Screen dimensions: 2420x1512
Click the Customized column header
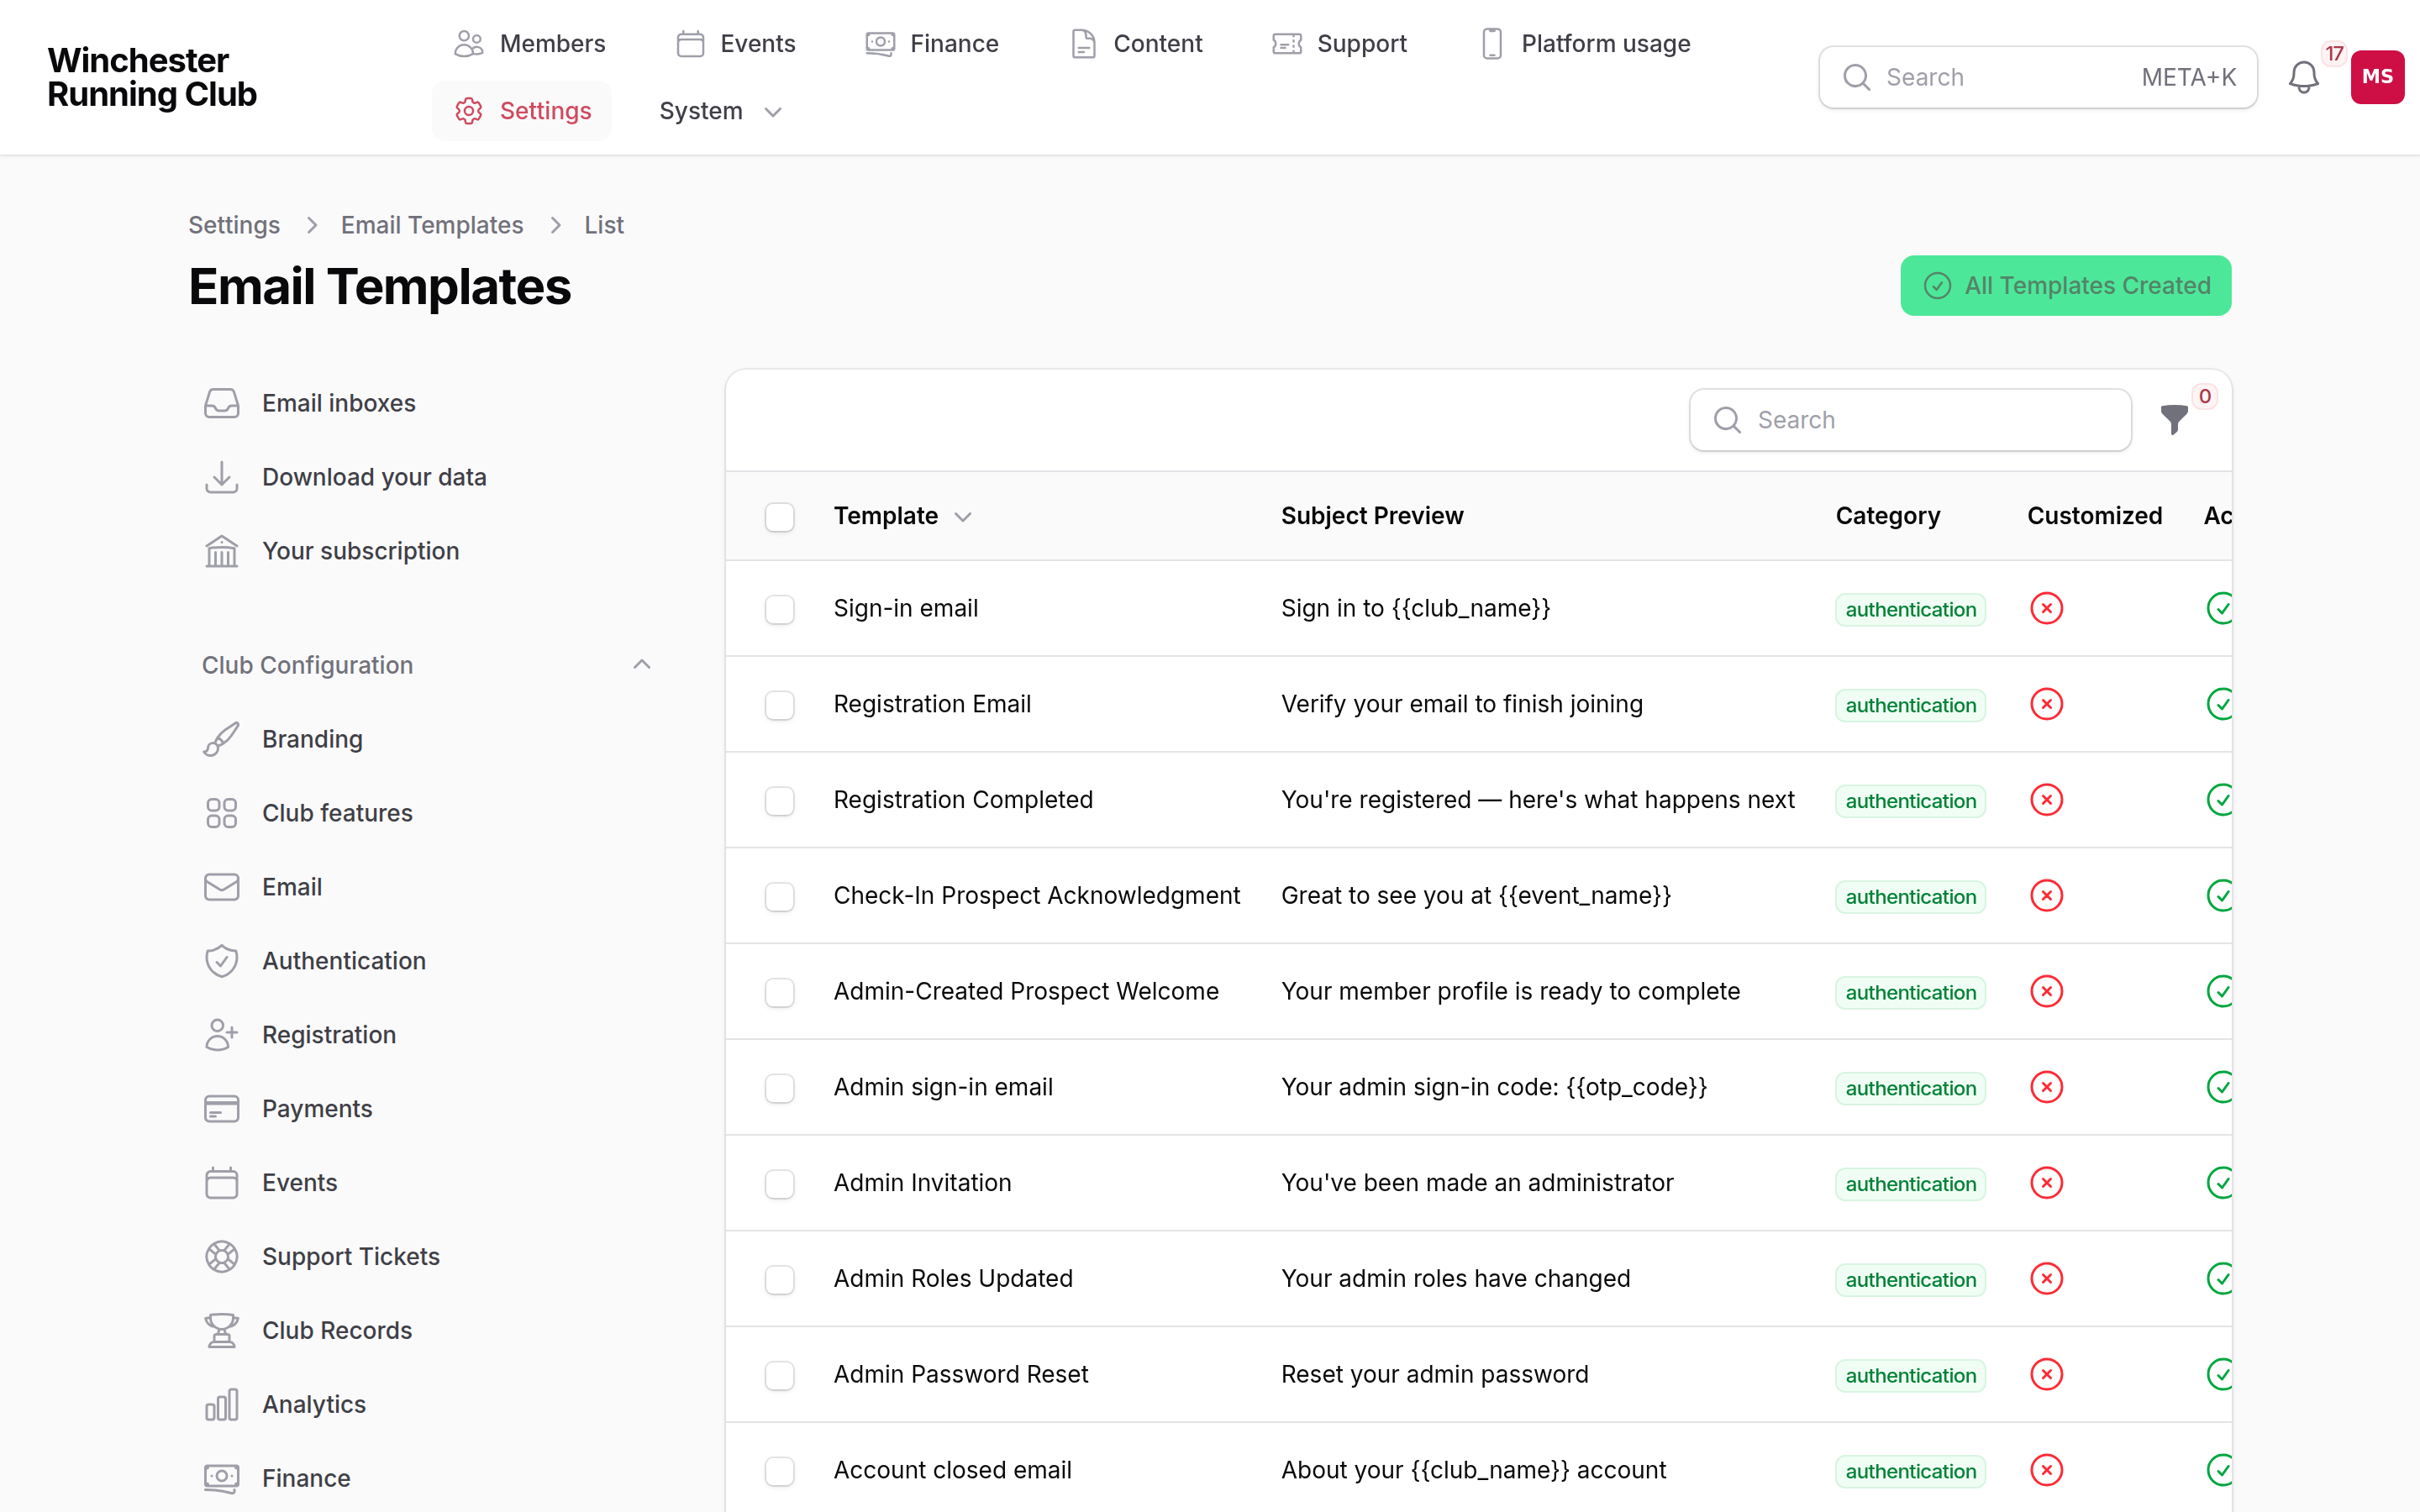tap(2094, 516)
